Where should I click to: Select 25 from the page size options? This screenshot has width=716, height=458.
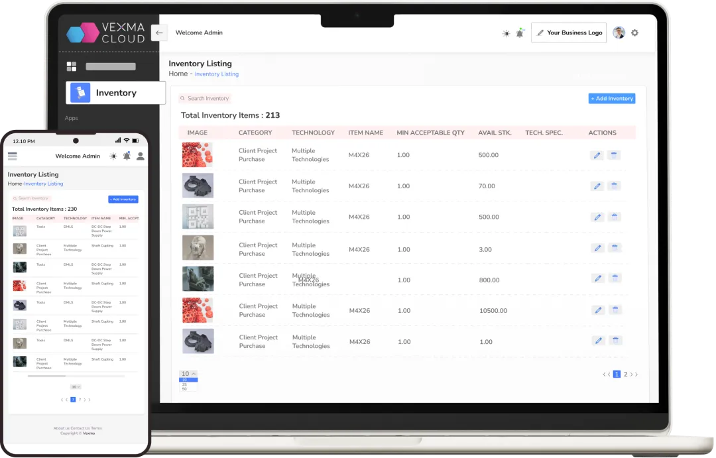pos(184,384)
